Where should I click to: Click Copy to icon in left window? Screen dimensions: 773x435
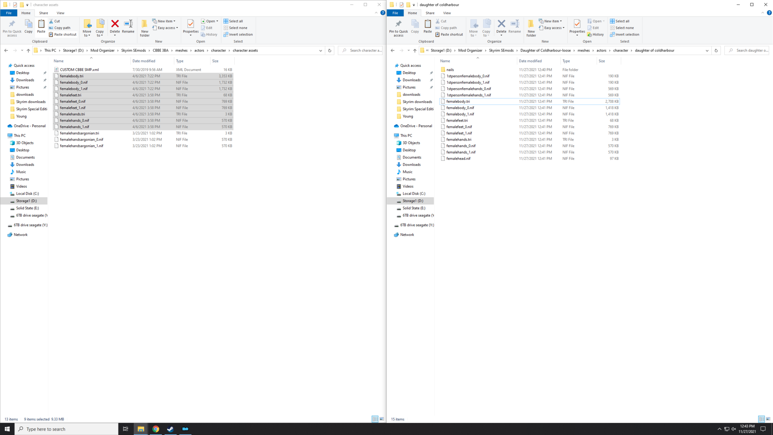[x=100, y=28]
